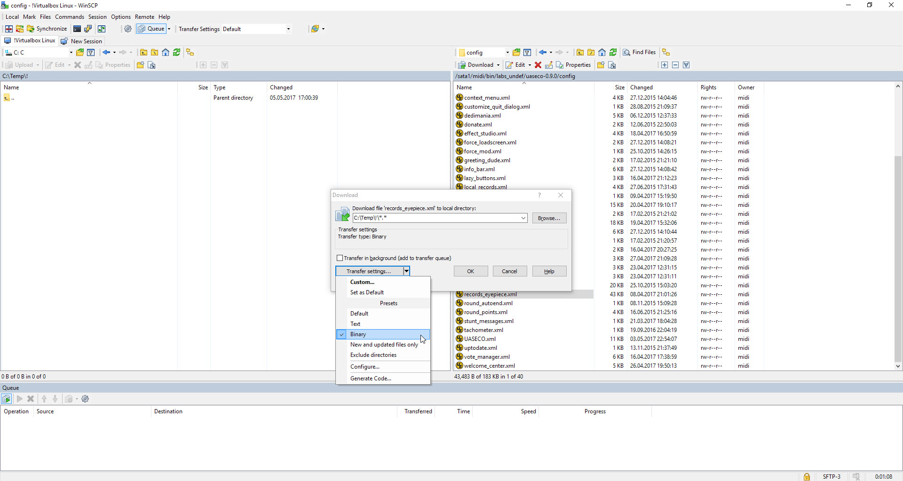Click the Synchronize Browsing icon

tap(102, 29)
